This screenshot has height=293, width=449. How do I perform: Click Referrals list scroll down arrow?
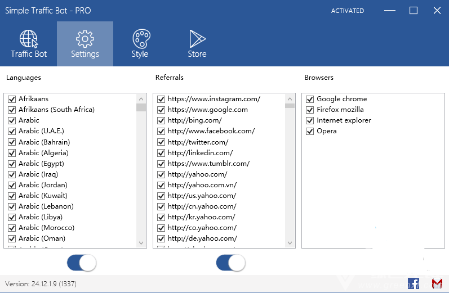pos(290,243)
